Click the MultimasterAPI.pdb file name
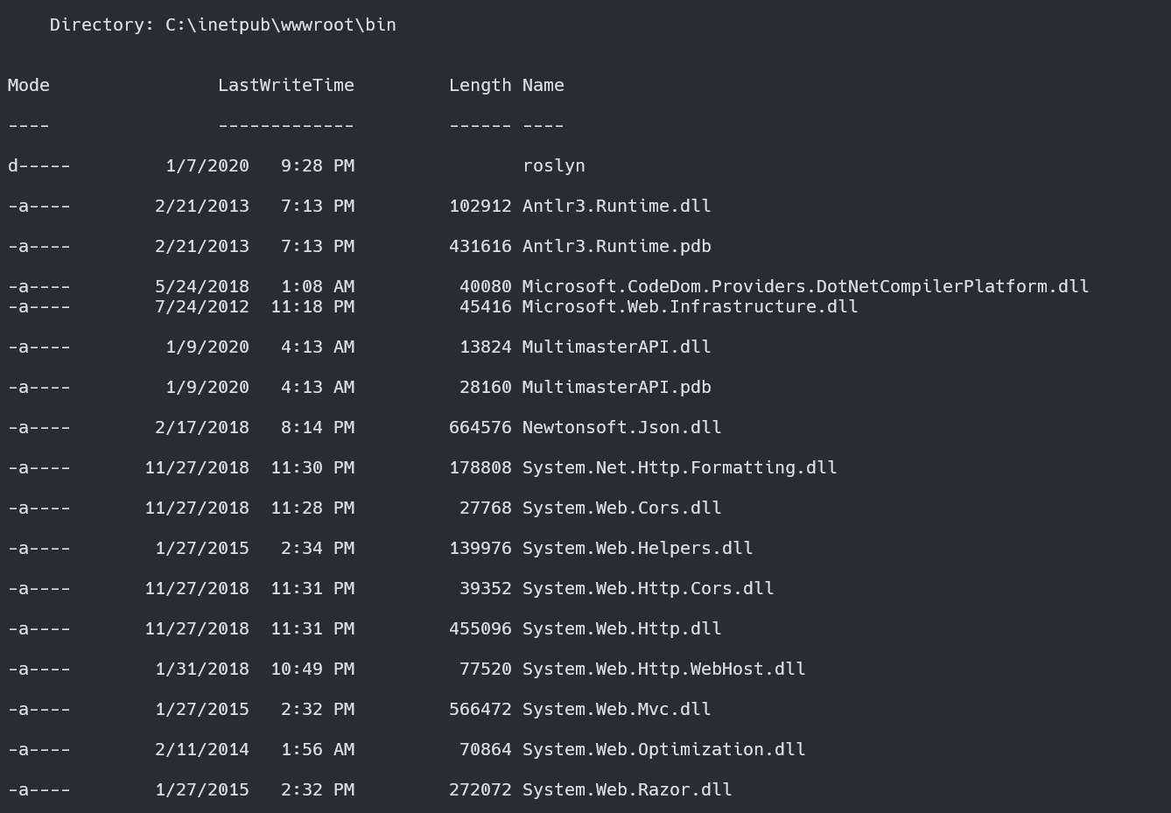1171x813 pixels. [616, 387]
